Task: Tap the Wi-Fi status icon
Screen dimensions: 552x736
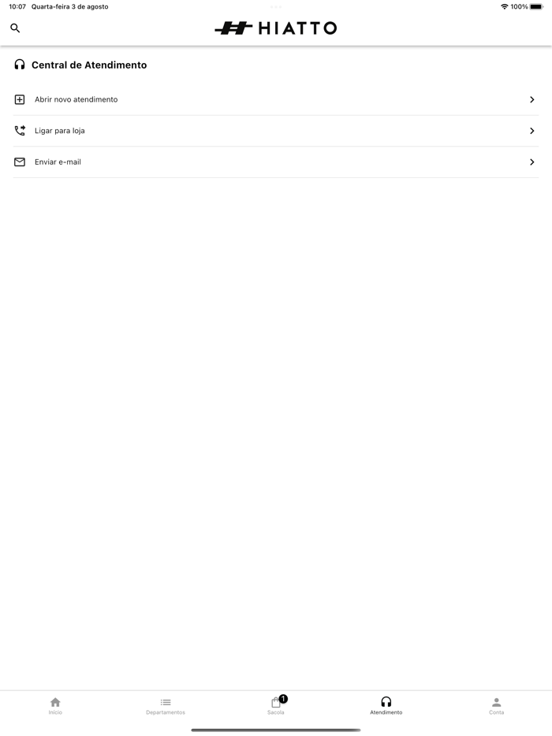Action: click(x=504, y=6)
